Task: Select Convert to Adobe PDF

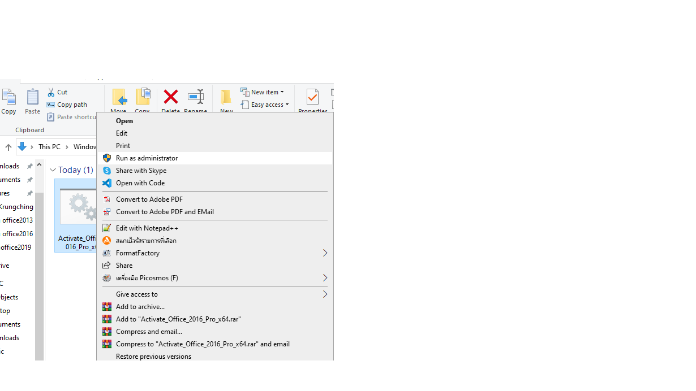Action: tap(215, 199)
